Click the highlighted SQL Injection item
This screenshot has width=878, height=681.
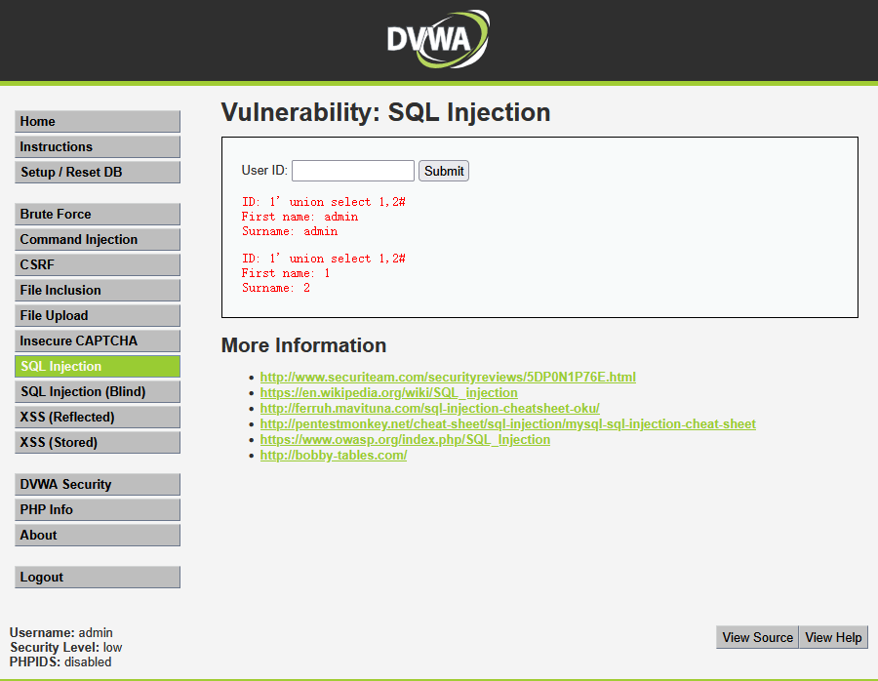click(98, 366)
